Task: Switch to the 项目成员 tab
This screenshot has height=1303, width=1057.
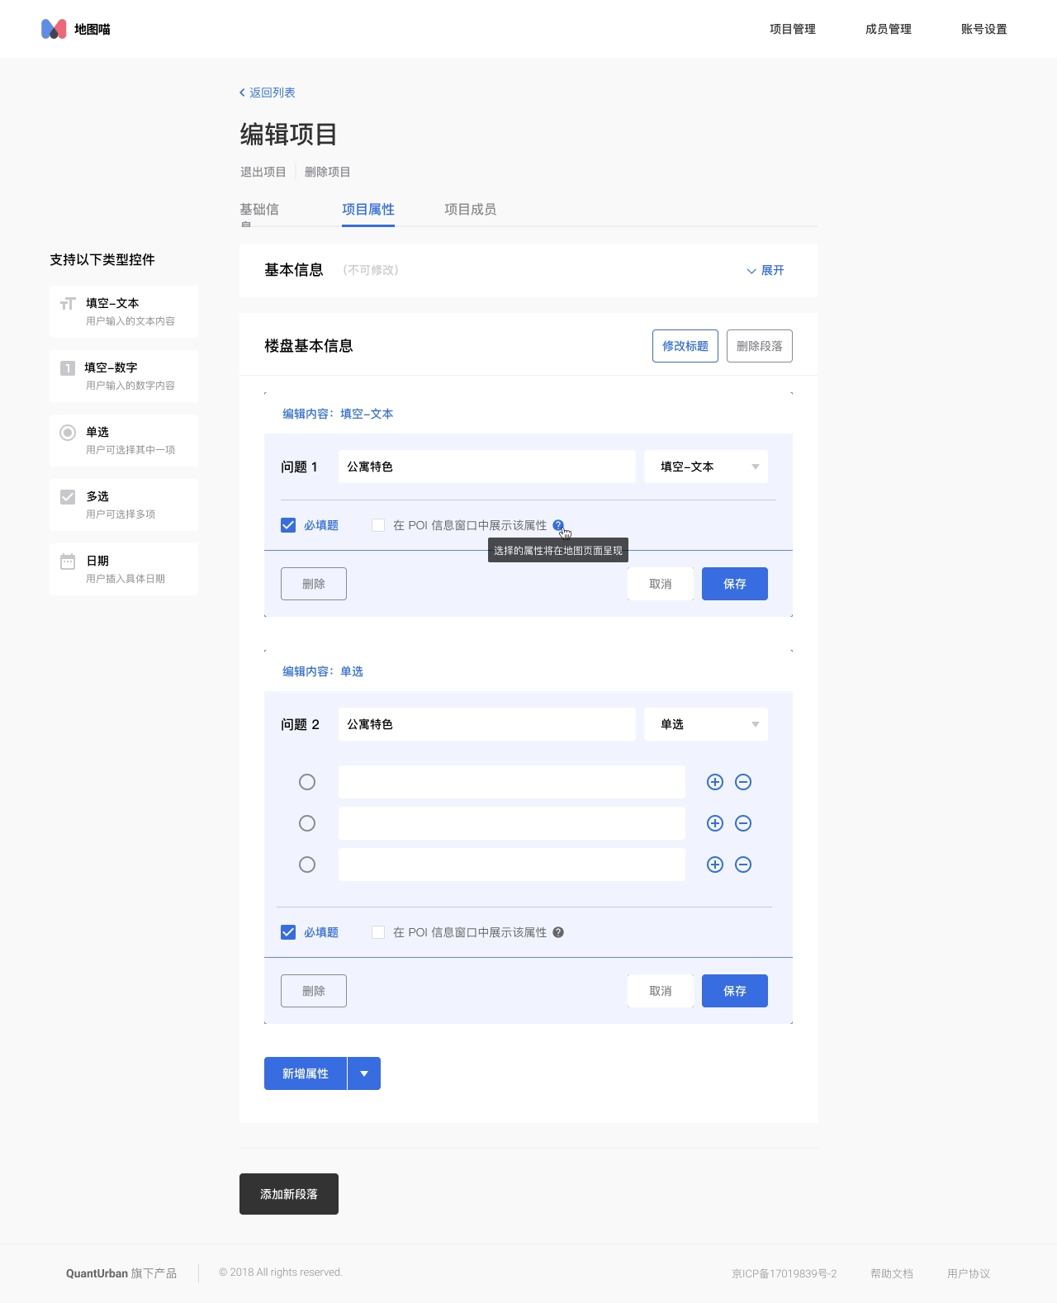Action: click(470, 210)
